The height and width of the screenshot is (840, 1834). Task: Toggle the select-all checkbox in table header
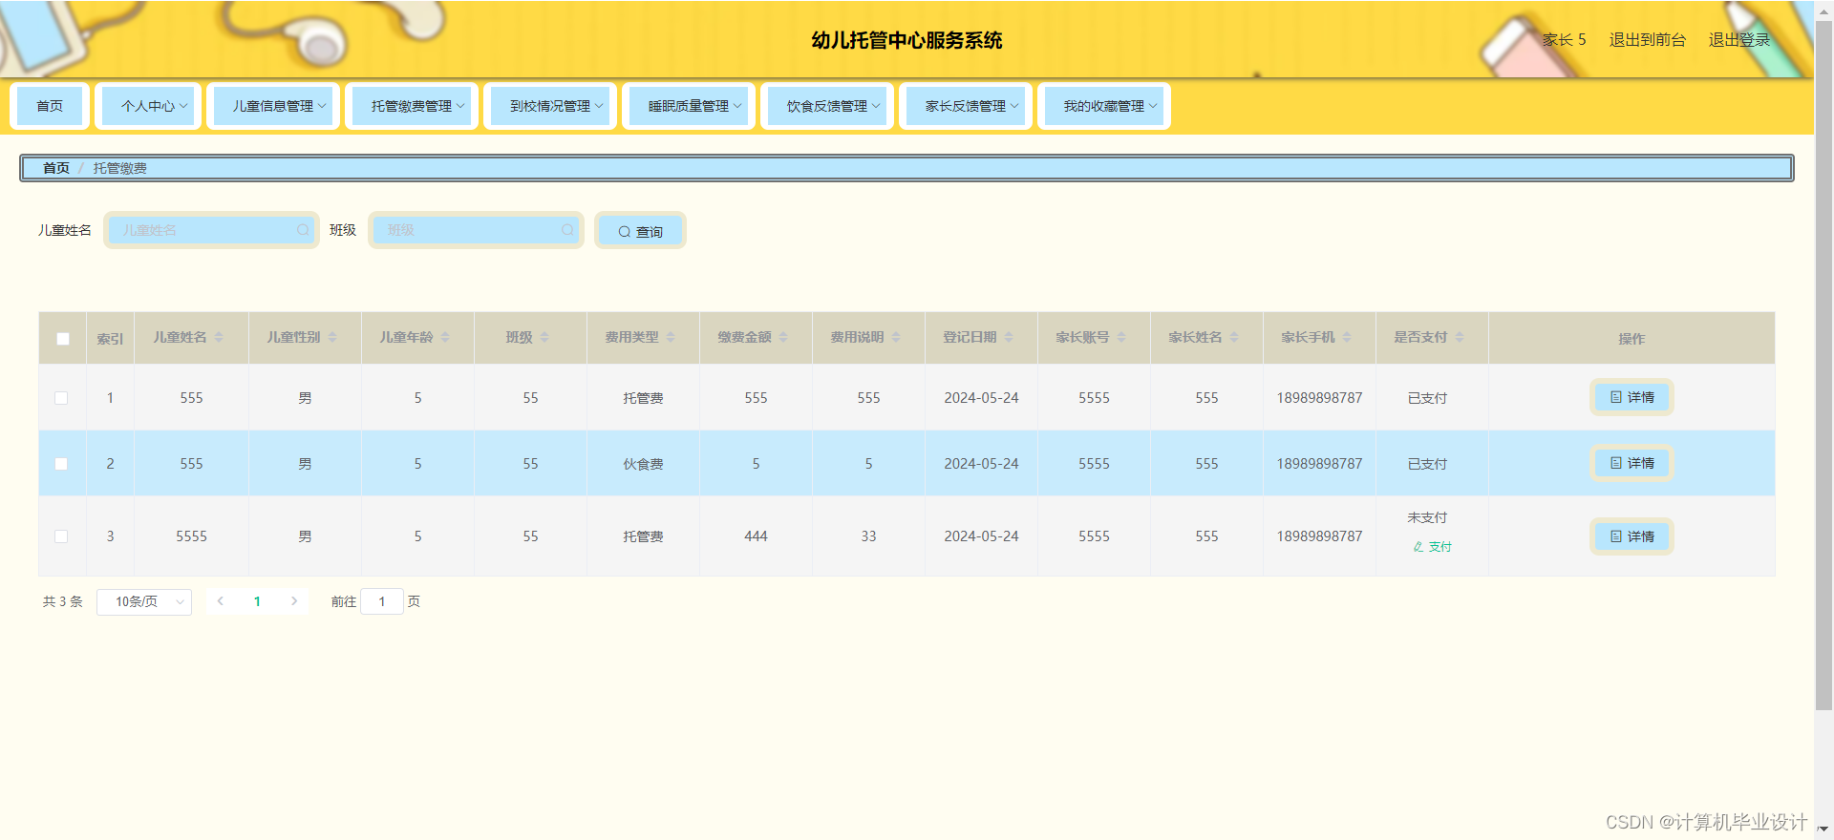coord(63,339)
